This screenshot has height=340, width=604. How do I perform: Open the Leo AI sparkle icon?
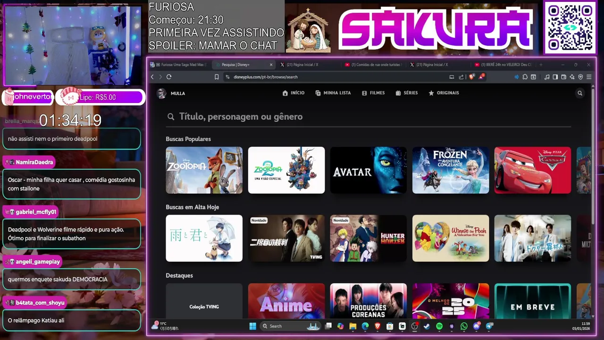pos(572,77)
